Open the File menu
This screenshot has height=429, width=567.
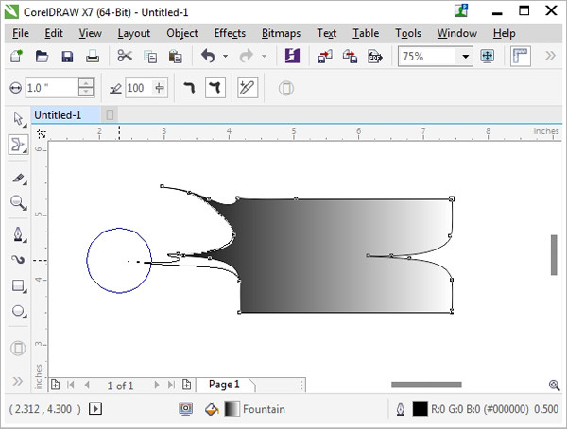[x=21, y=33]
